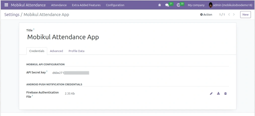Viewport: 255px width, 116px height.
Task: Open the activities clock icon showing 20
Action: click(x=178, y=5)
